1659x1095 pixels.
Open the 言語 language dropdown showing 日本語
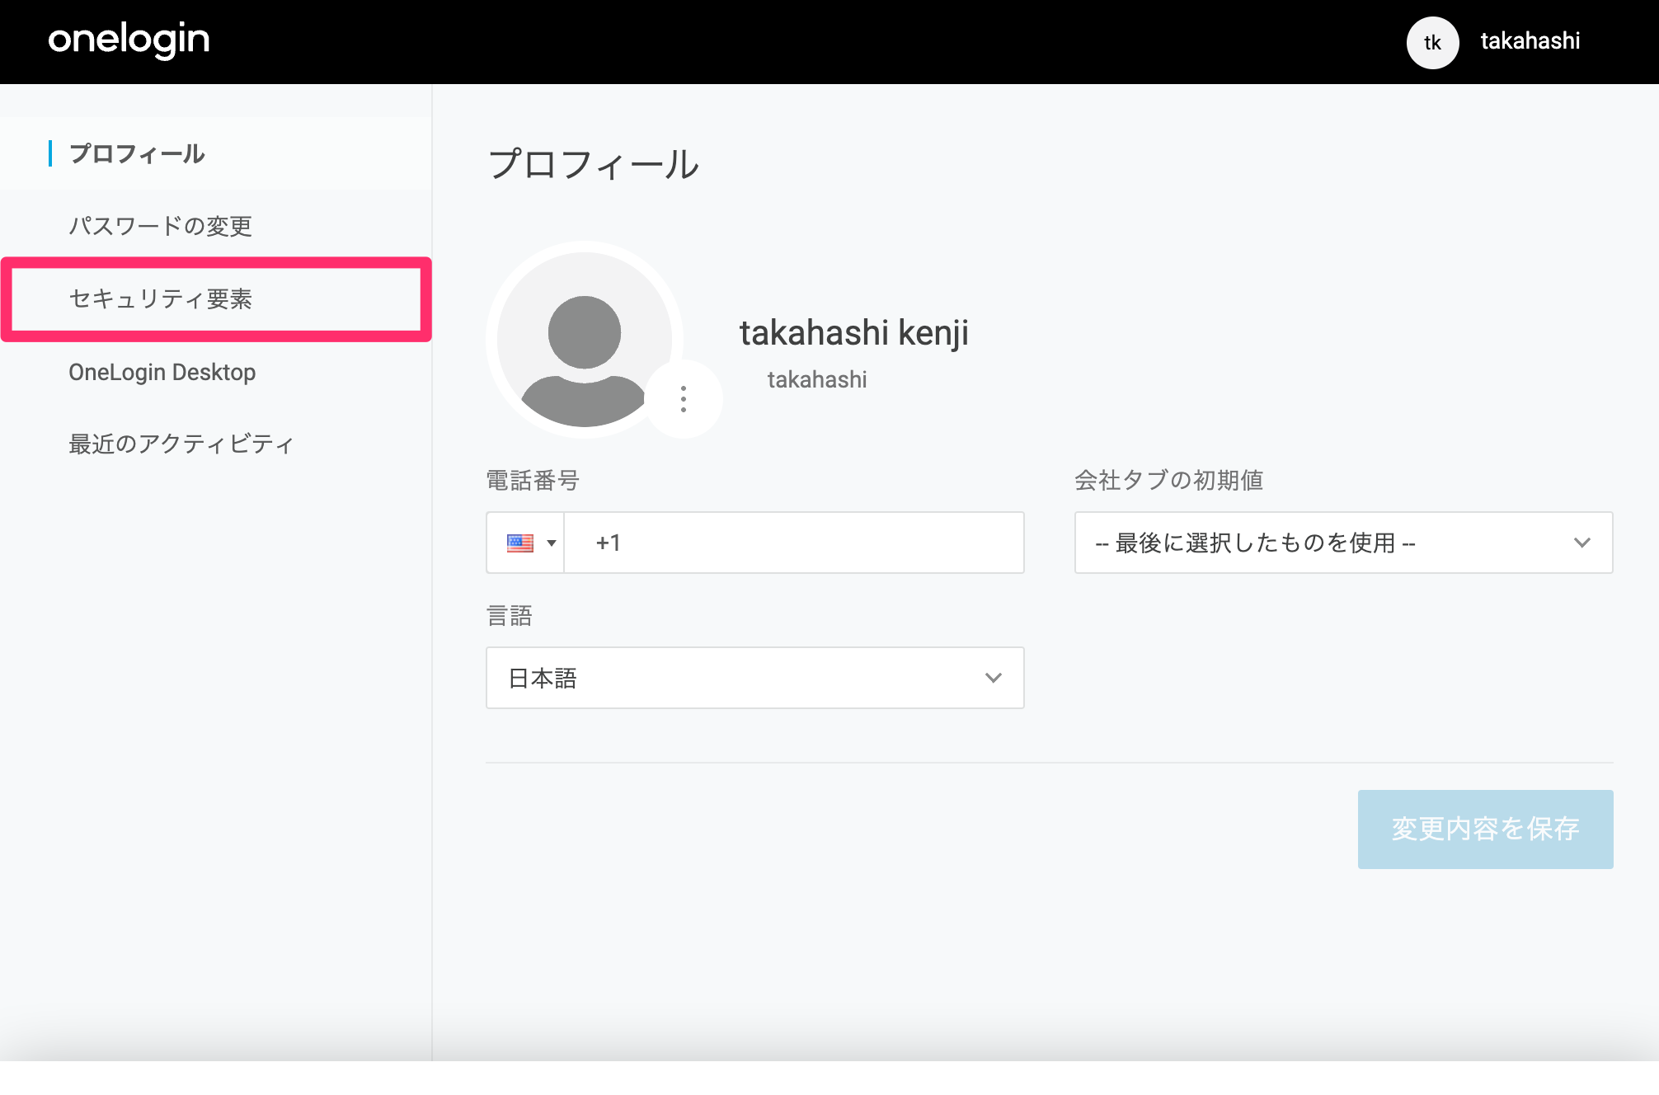pyautogui.click(x=754, y=678)
